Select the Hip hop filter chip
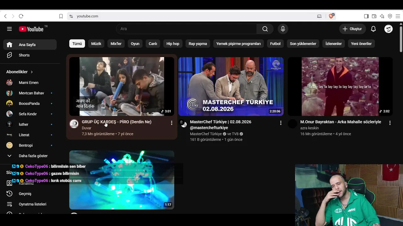The image size is (403, 226). pyautogui.click(x=173, y=44)
